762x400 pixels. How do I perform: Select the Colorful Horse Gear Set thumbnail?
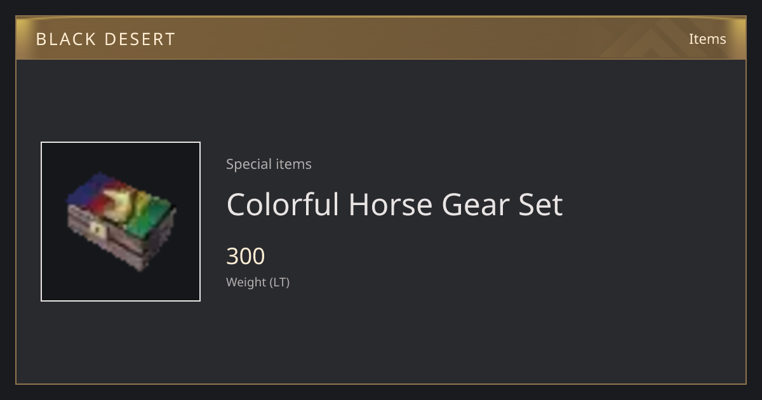coord(121,222)
